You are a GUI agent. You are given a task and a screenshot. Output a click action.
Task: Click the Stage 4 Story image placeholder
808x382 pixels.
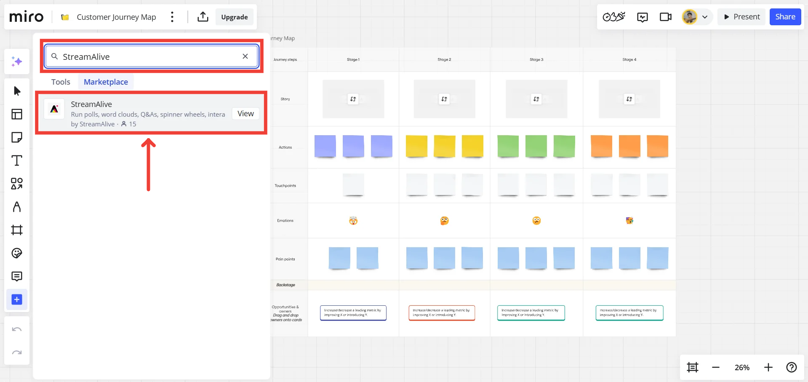(x=629, y=99)
